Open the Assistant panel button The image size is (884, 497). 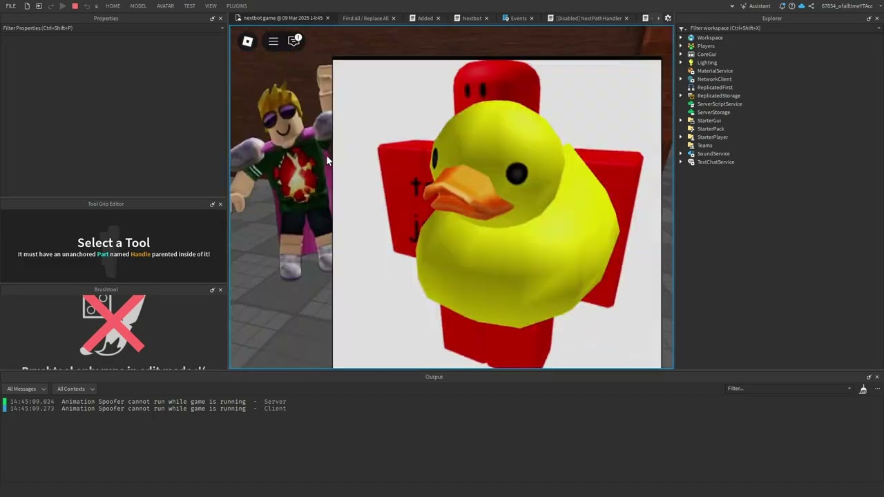755,6
